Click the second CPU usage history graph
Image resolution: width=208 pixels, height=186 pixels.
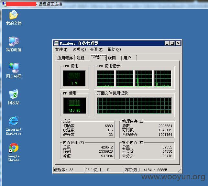tap(125, 79)
